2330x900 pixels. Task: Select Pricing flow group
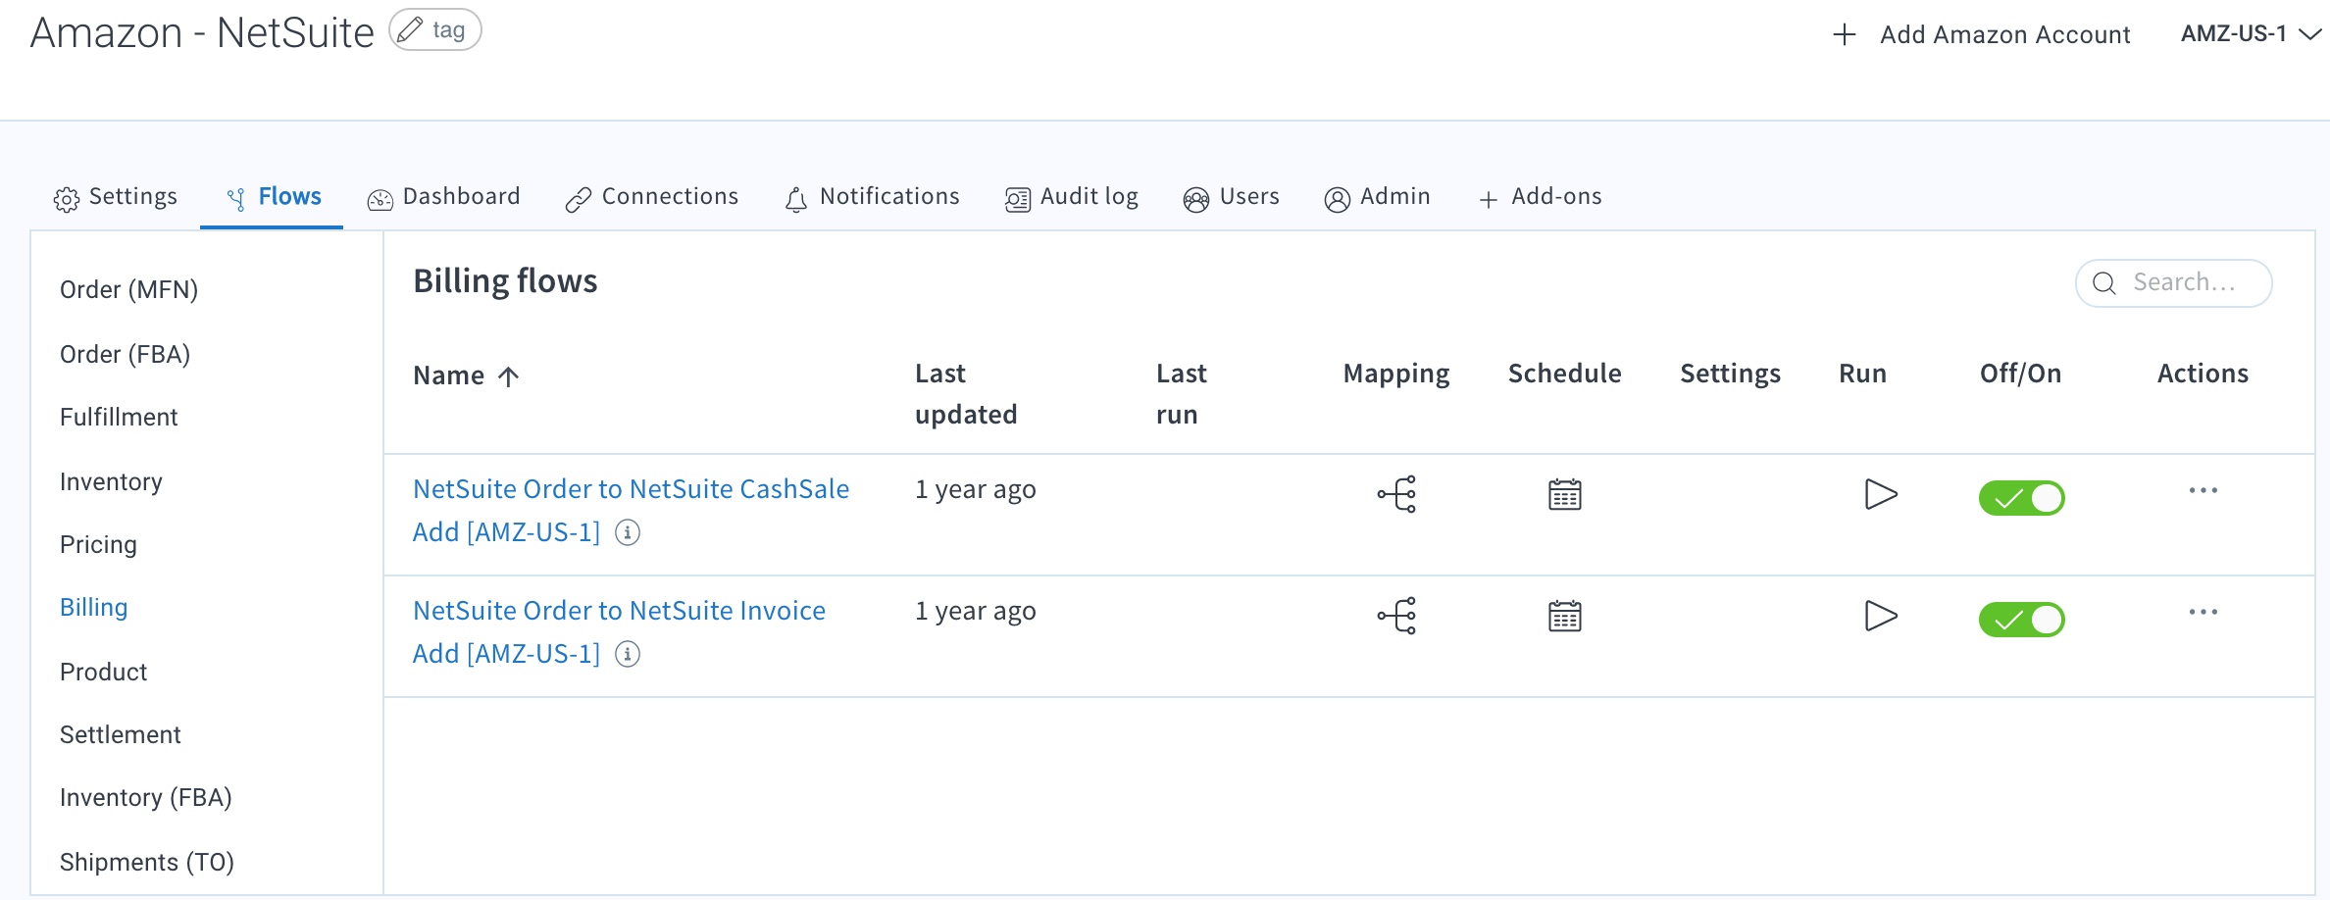pyautogui.click(x=98, y=544)
